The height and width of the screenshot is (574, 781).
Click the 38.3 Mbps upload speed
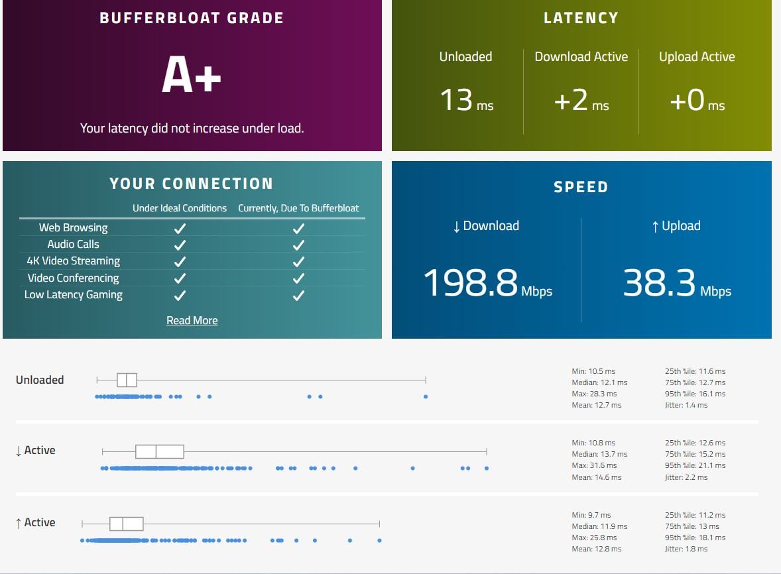tap(677, 283)
